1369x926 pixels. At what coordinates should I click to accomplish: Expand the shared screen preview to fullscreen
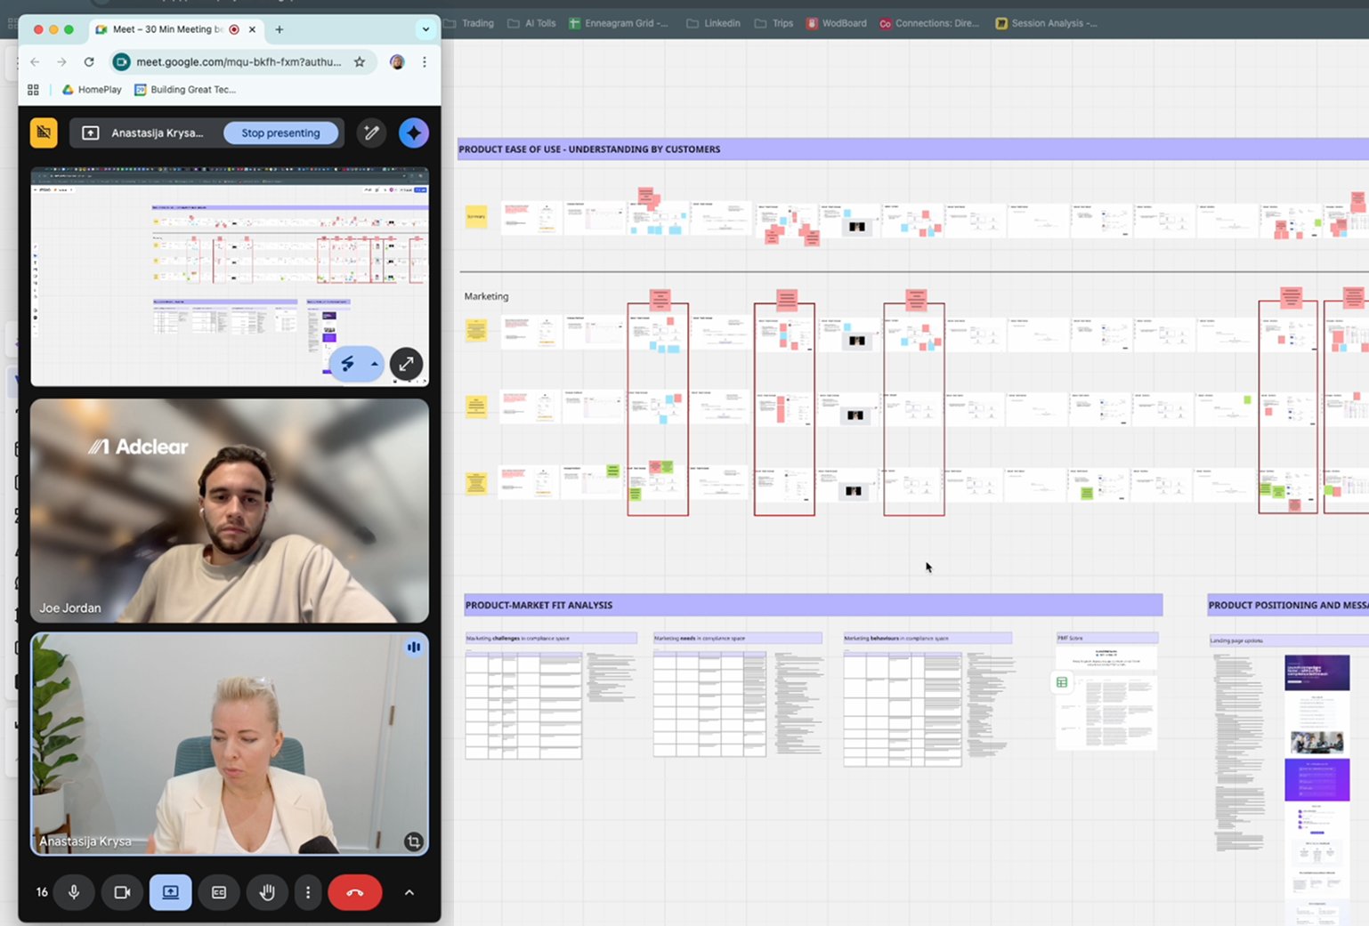click(406, 364)
